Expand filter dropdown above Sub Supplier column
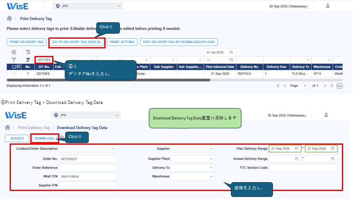The image size is (360, 199). click(173, 60)
